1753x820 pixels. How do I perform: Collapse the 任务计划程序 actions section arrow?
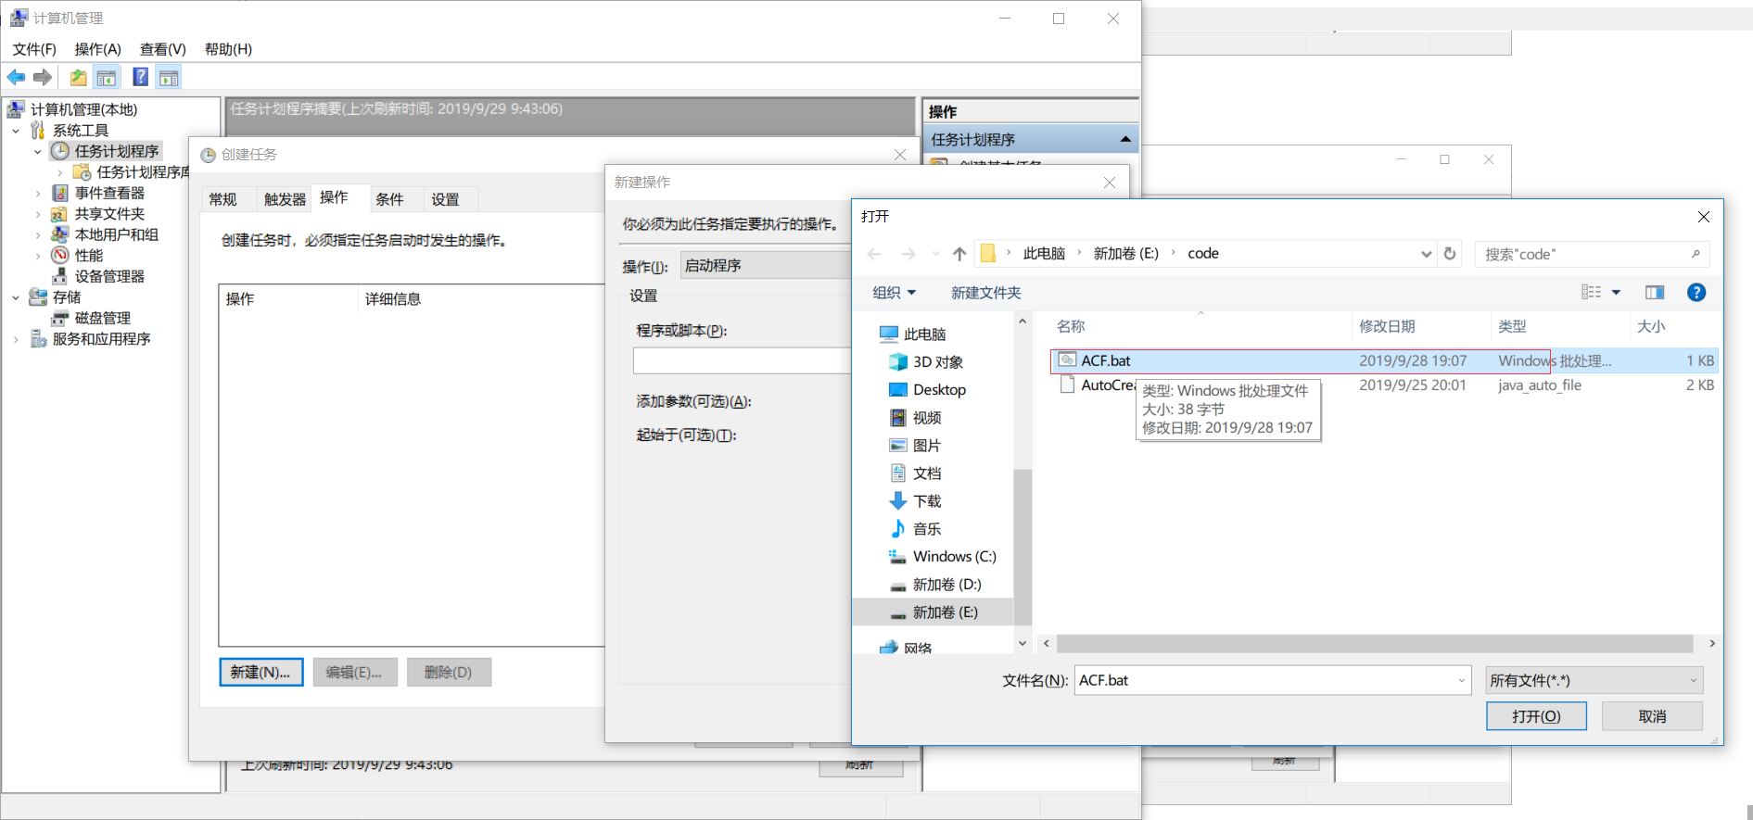[1125, 139]
